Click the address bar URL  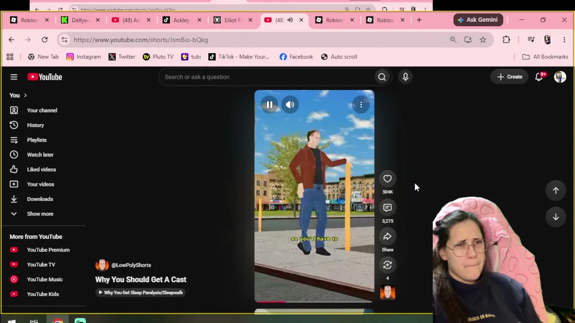pyautogui.click(x=141, y=40)
